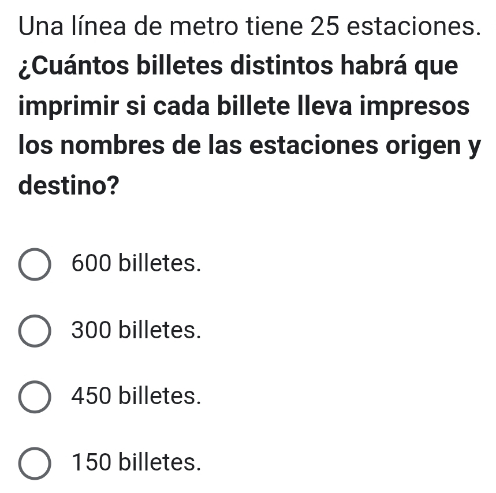The height and width of the screenshot is (493, 496).
Task: Choose the answer option 450 billetes
Action: [x=136, y=397]
